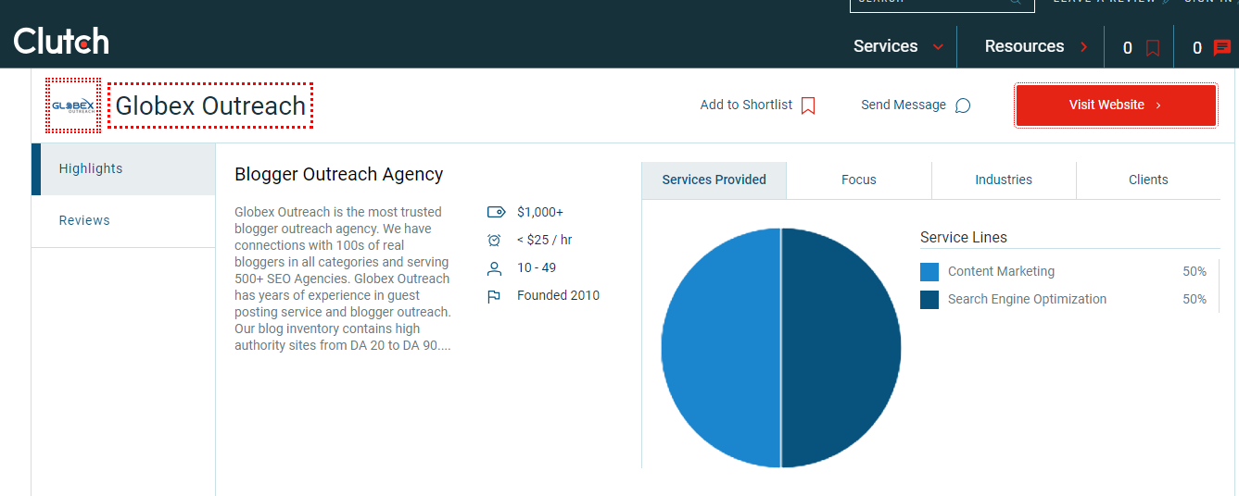Click the Blogger Outreach Agency heading
Screen dimensions: 1239x496
coord(339,174)
